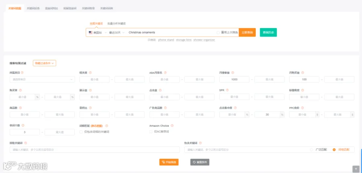Click help icon beside SPR label
The image size is (362, 173).
[227, 90]
